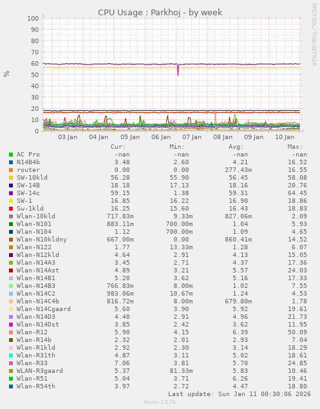
Task: Select the Wlan-N14Dst legend label
Action: point(38,325)
